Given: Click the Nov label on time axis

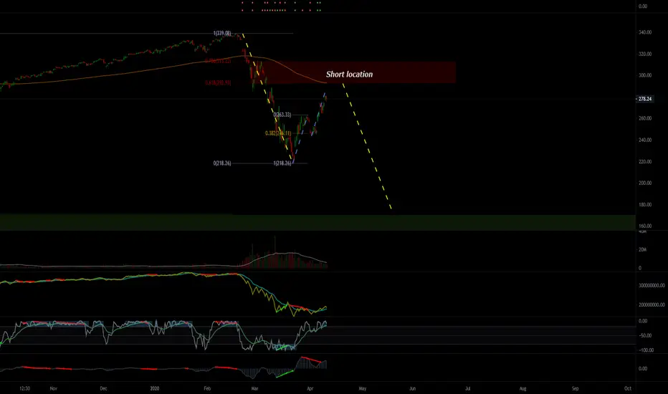Looking at the screenshot, I should 53,388.
